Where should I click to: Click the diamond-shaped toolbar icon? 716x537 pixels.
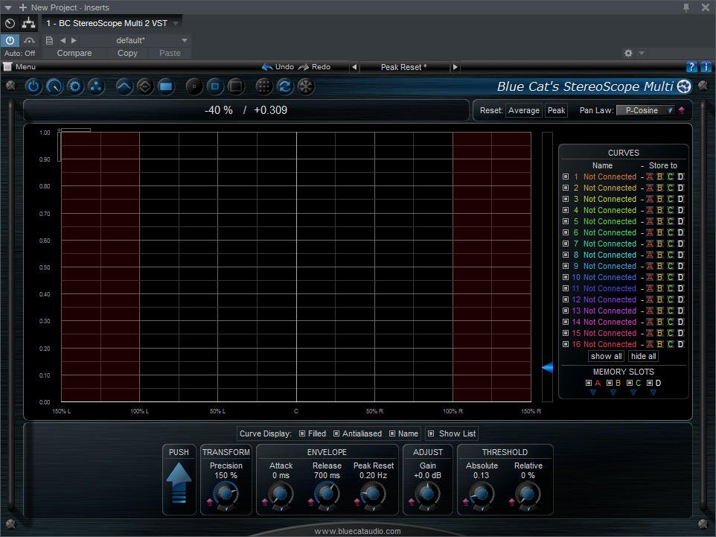(145, 86)
